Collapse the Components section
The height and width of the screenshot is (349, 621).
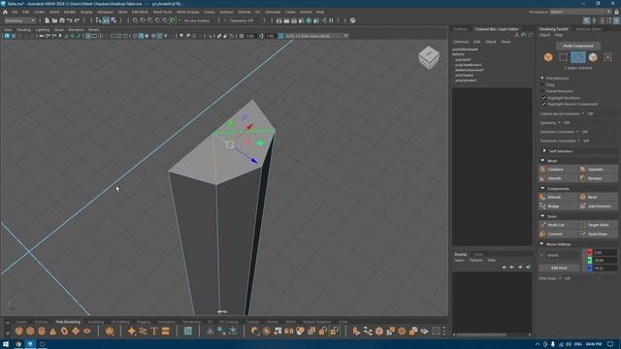(x=542, y=188)
